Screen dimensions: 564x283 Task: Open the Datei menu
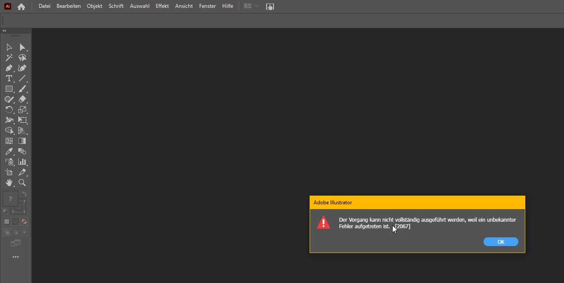[44, 6]
